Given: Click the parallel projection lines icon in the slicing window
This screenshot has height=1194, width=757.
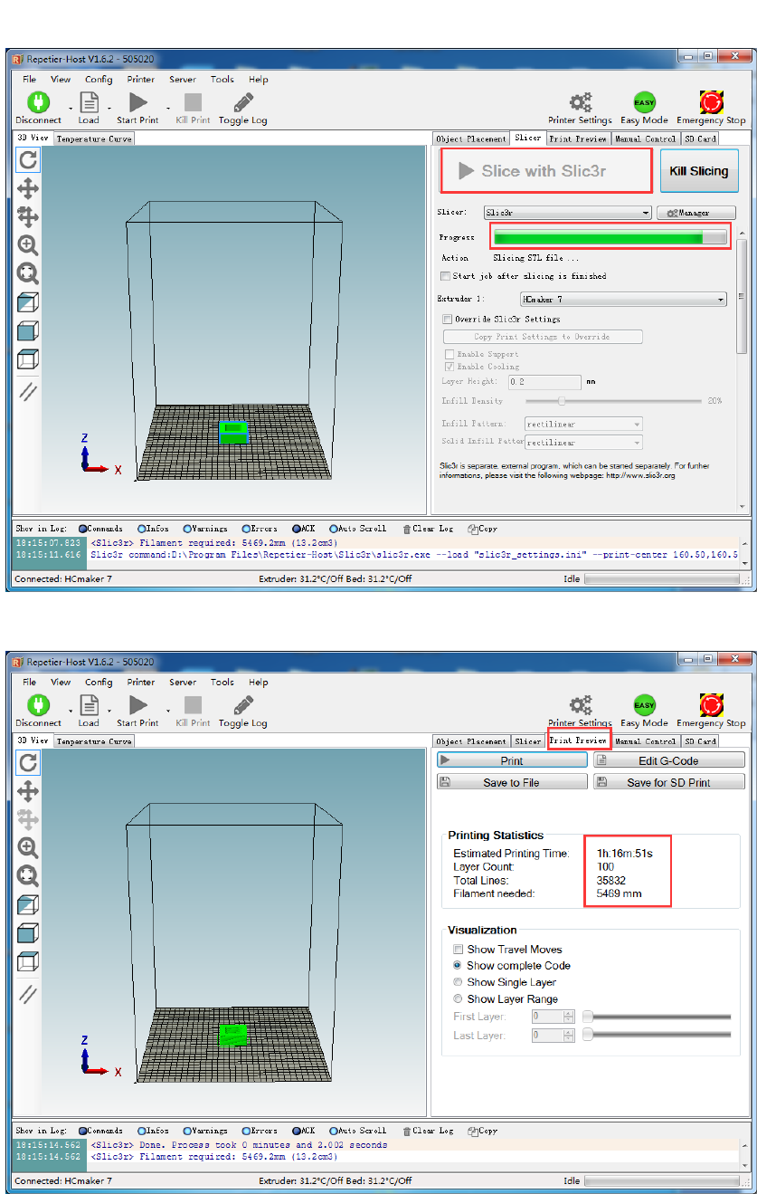Looking at the screenshot, I should click(28, 391).
